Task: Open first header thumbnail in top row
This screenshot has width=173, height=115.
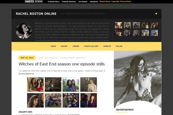Action: tap(119, 25)
